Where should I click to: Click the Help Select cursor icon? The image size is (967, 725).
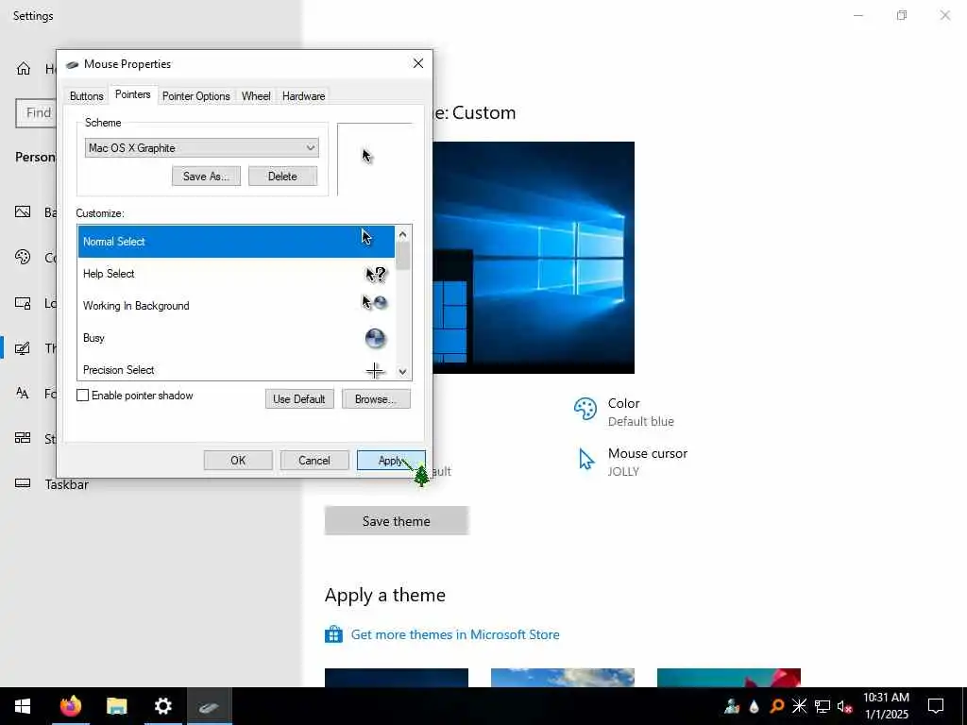tap(376, 275)
